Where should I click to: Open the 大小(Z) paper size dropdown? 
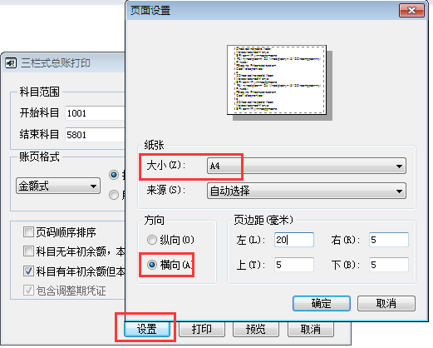click(x=307, y=166)
